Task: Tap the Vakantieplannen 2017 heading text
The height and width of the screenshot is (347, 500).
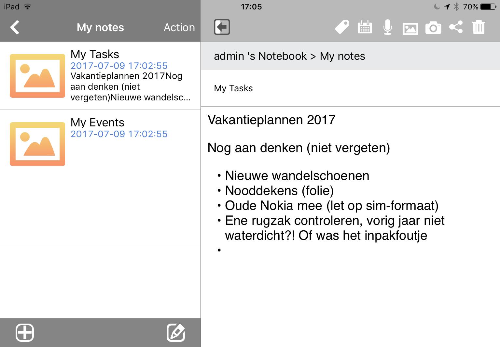Action: tap(271, 120)
